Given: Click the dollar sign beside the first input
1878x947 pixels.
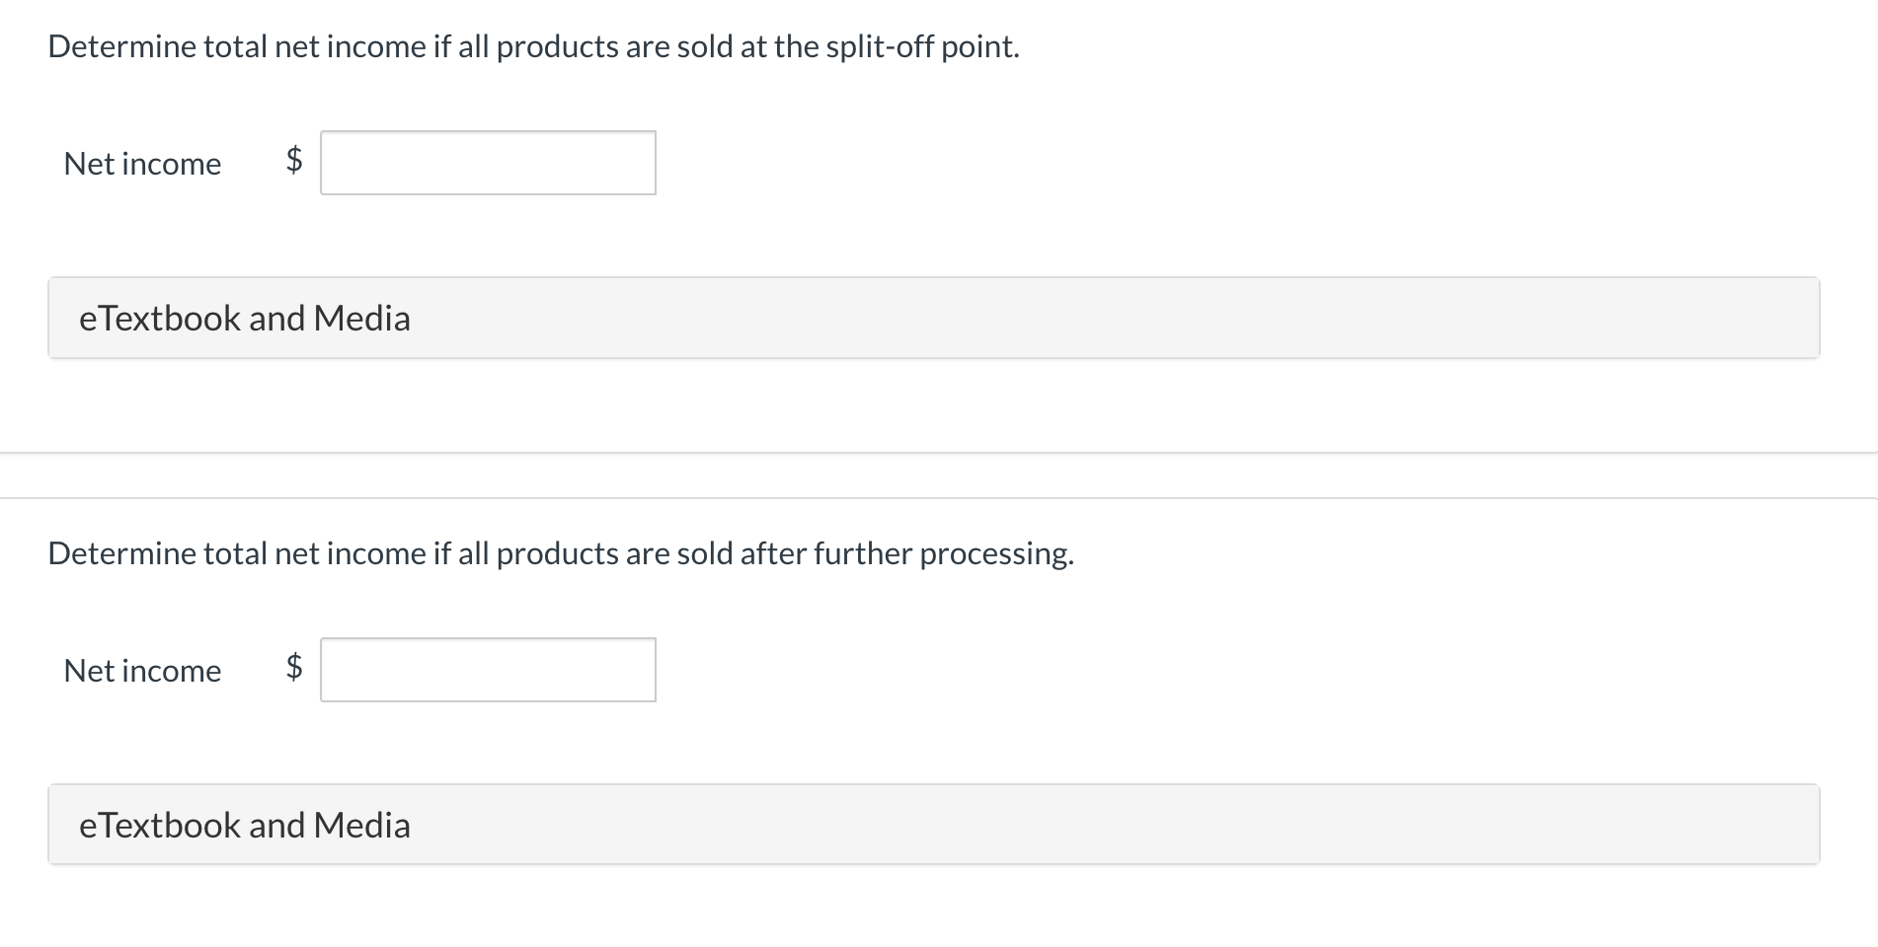Looking at the screenshot, I should [293, 159].
